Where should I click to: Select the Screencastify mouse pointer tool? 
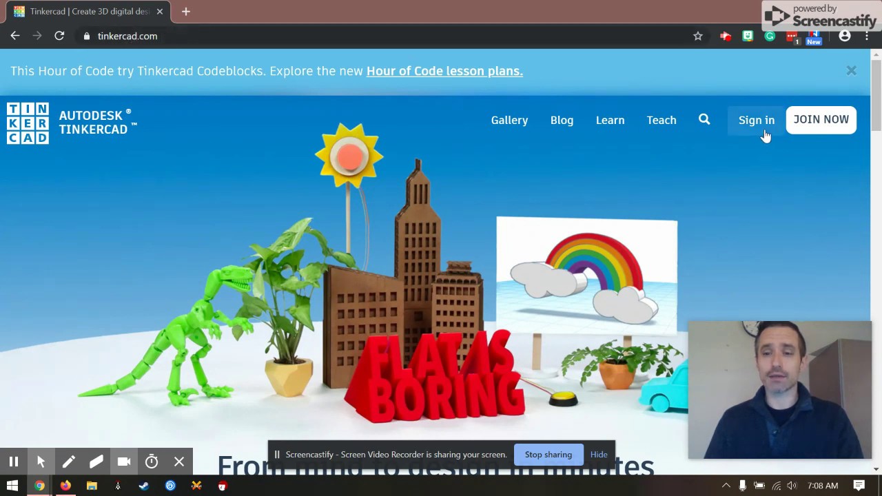coord(41,462)
